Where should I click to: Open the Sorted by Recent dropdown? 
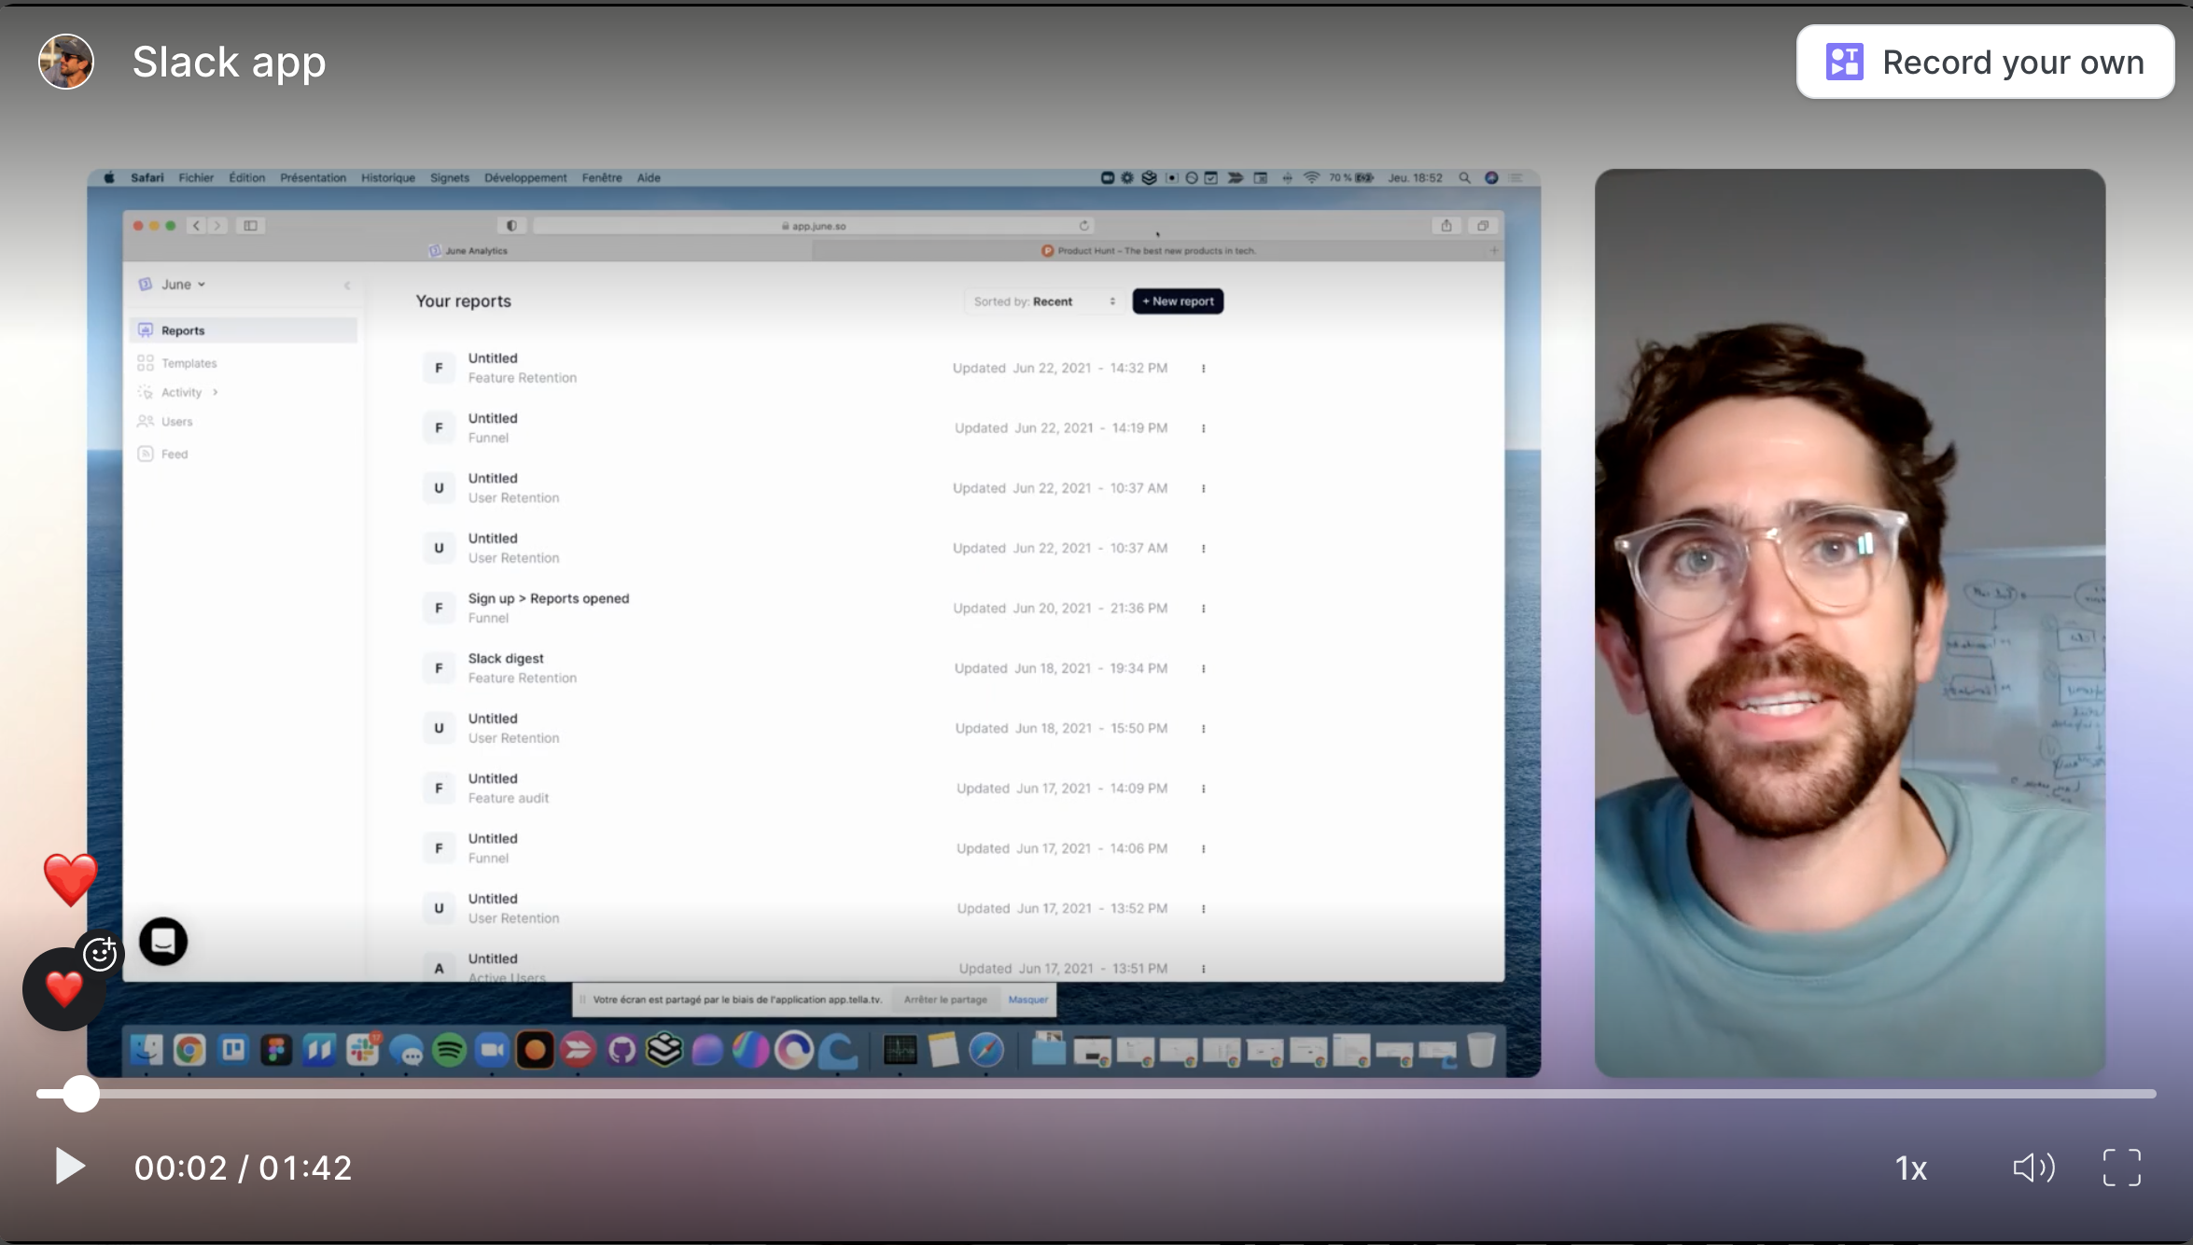1044,301
